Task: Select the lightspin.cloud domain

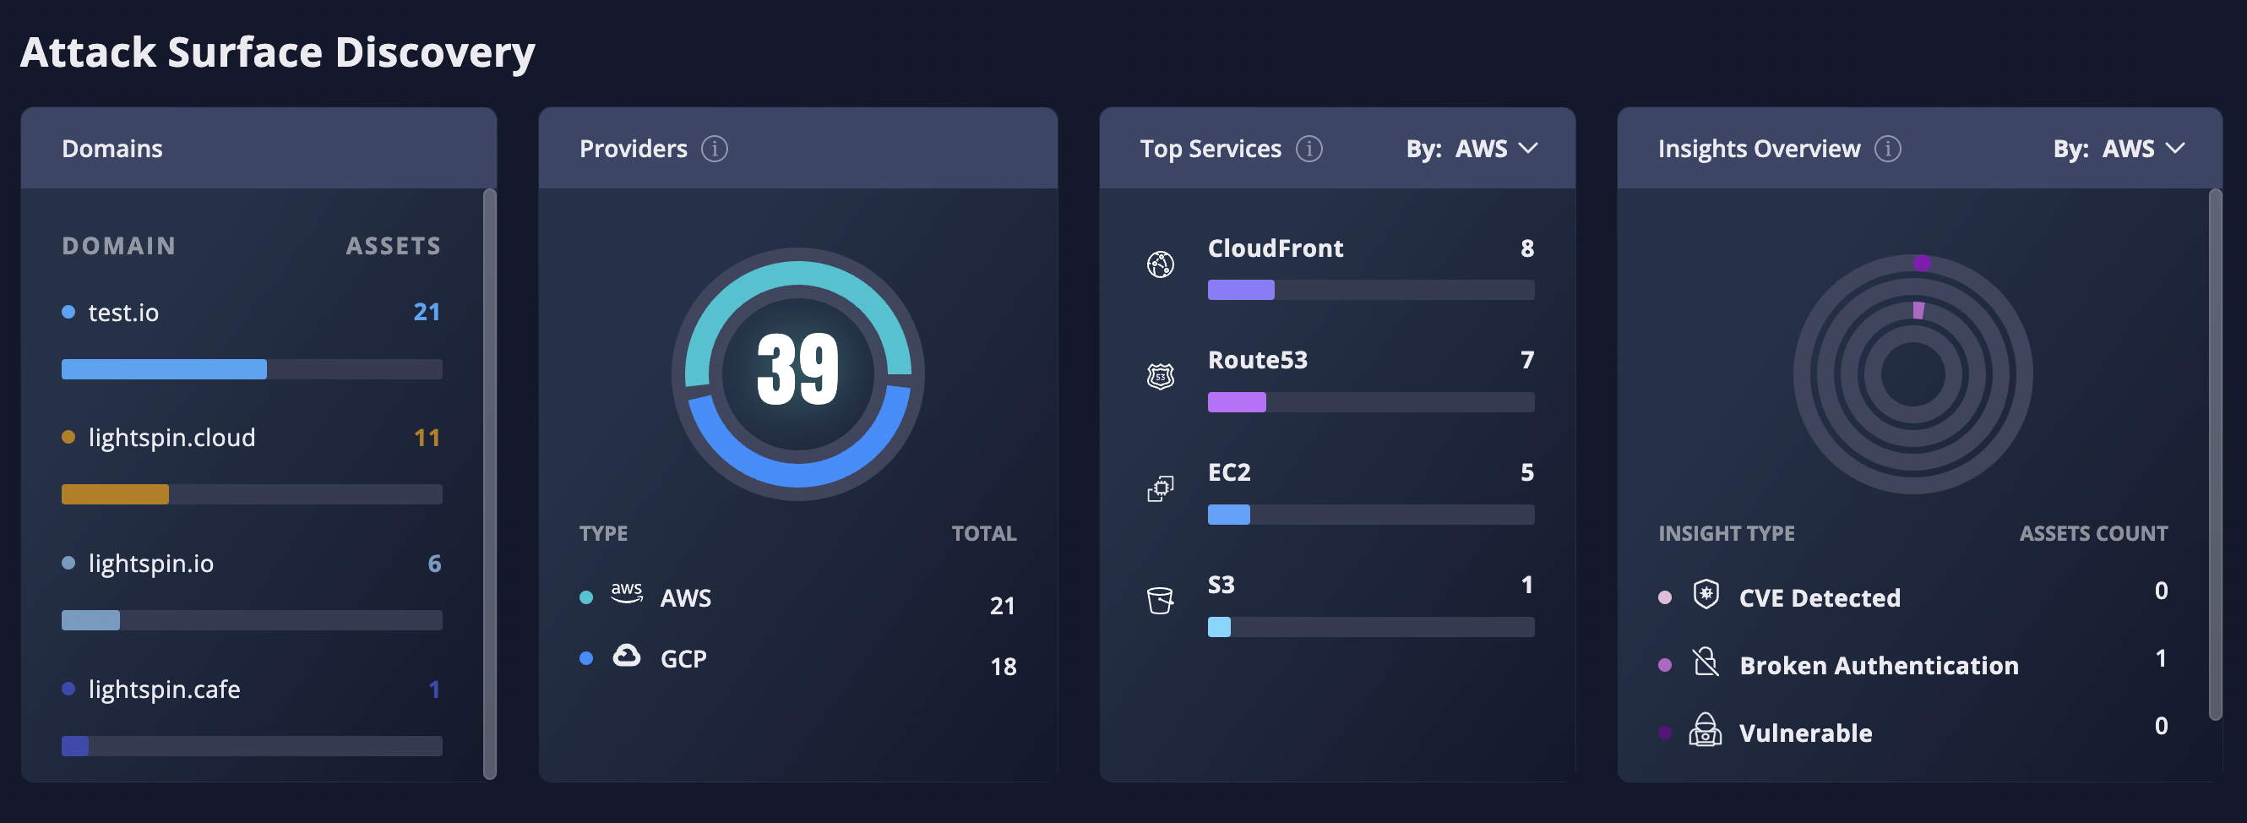Action: tap(171, 437)
